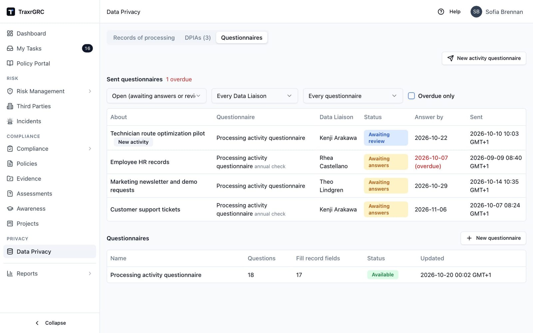This screenshot has height=333, width=533.
Task: Click the Evidence folder icon
Action: pos(10,178)
